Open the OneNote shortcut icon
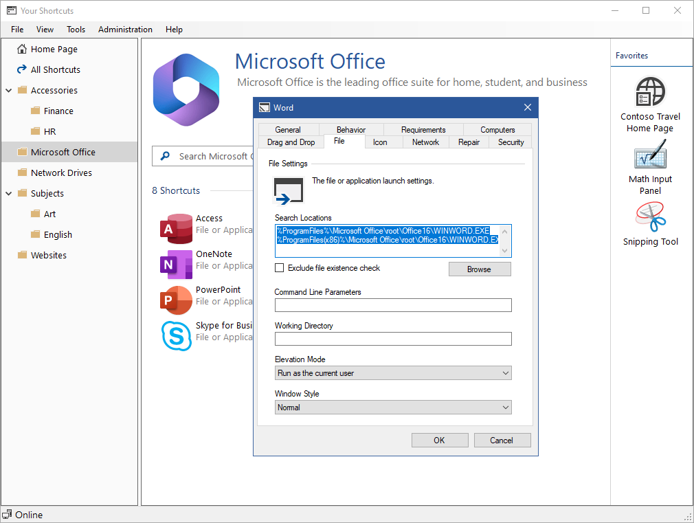Image resolution: width=694 pixels, height=523 pixels. (x=176, y=265)
